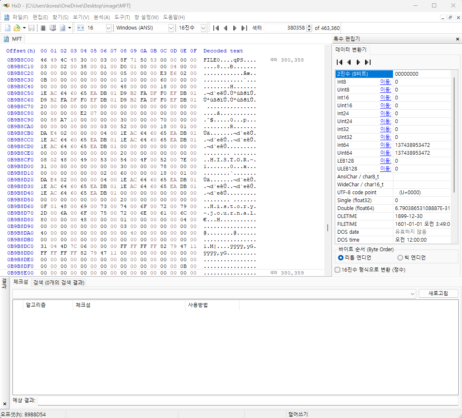
Task: Go to next value in data inspector
Action: pos(358,62)
